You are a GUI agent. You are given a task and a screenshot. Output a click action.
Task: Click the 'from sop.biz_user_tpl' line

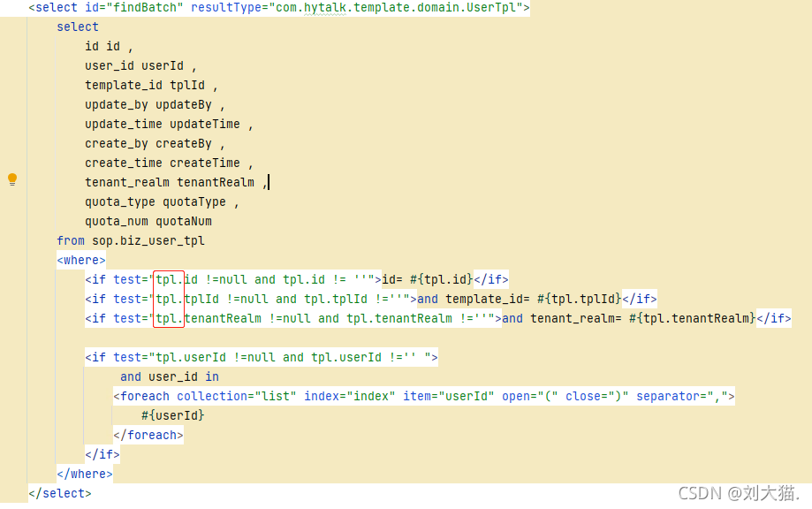131,240
